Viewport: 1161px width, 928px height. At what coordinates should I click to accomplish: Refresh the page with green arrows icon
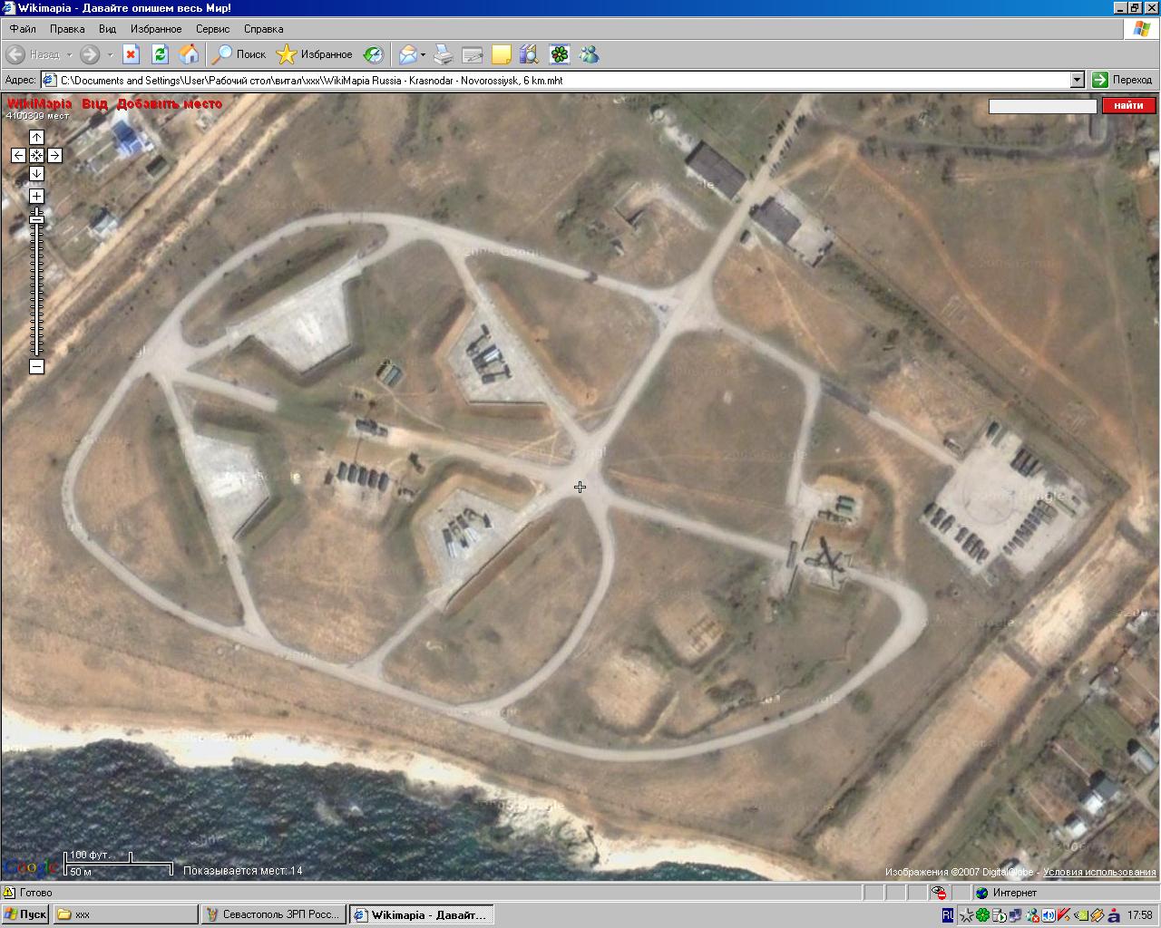point(160,54)
